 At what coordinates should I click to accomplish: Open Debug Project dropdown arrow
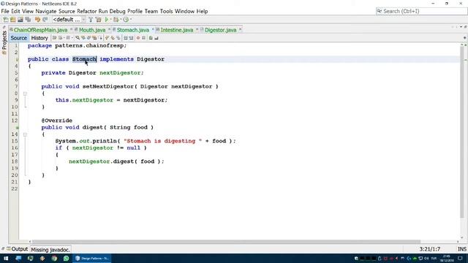point(121,20)
